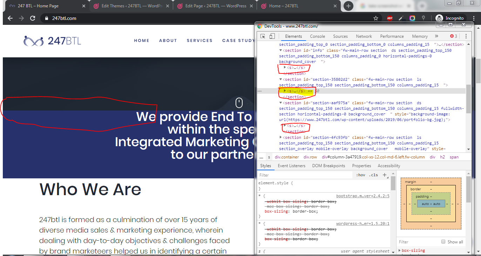The width and height of the screenshot is (481, 256).
Task: Toggle the .cls element classes panel
Action: 374,175
